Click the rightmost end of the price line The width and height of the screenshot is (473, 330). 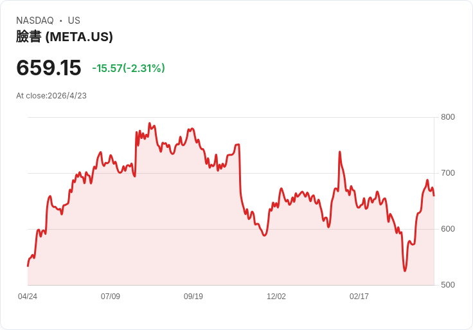coord(434,196)
